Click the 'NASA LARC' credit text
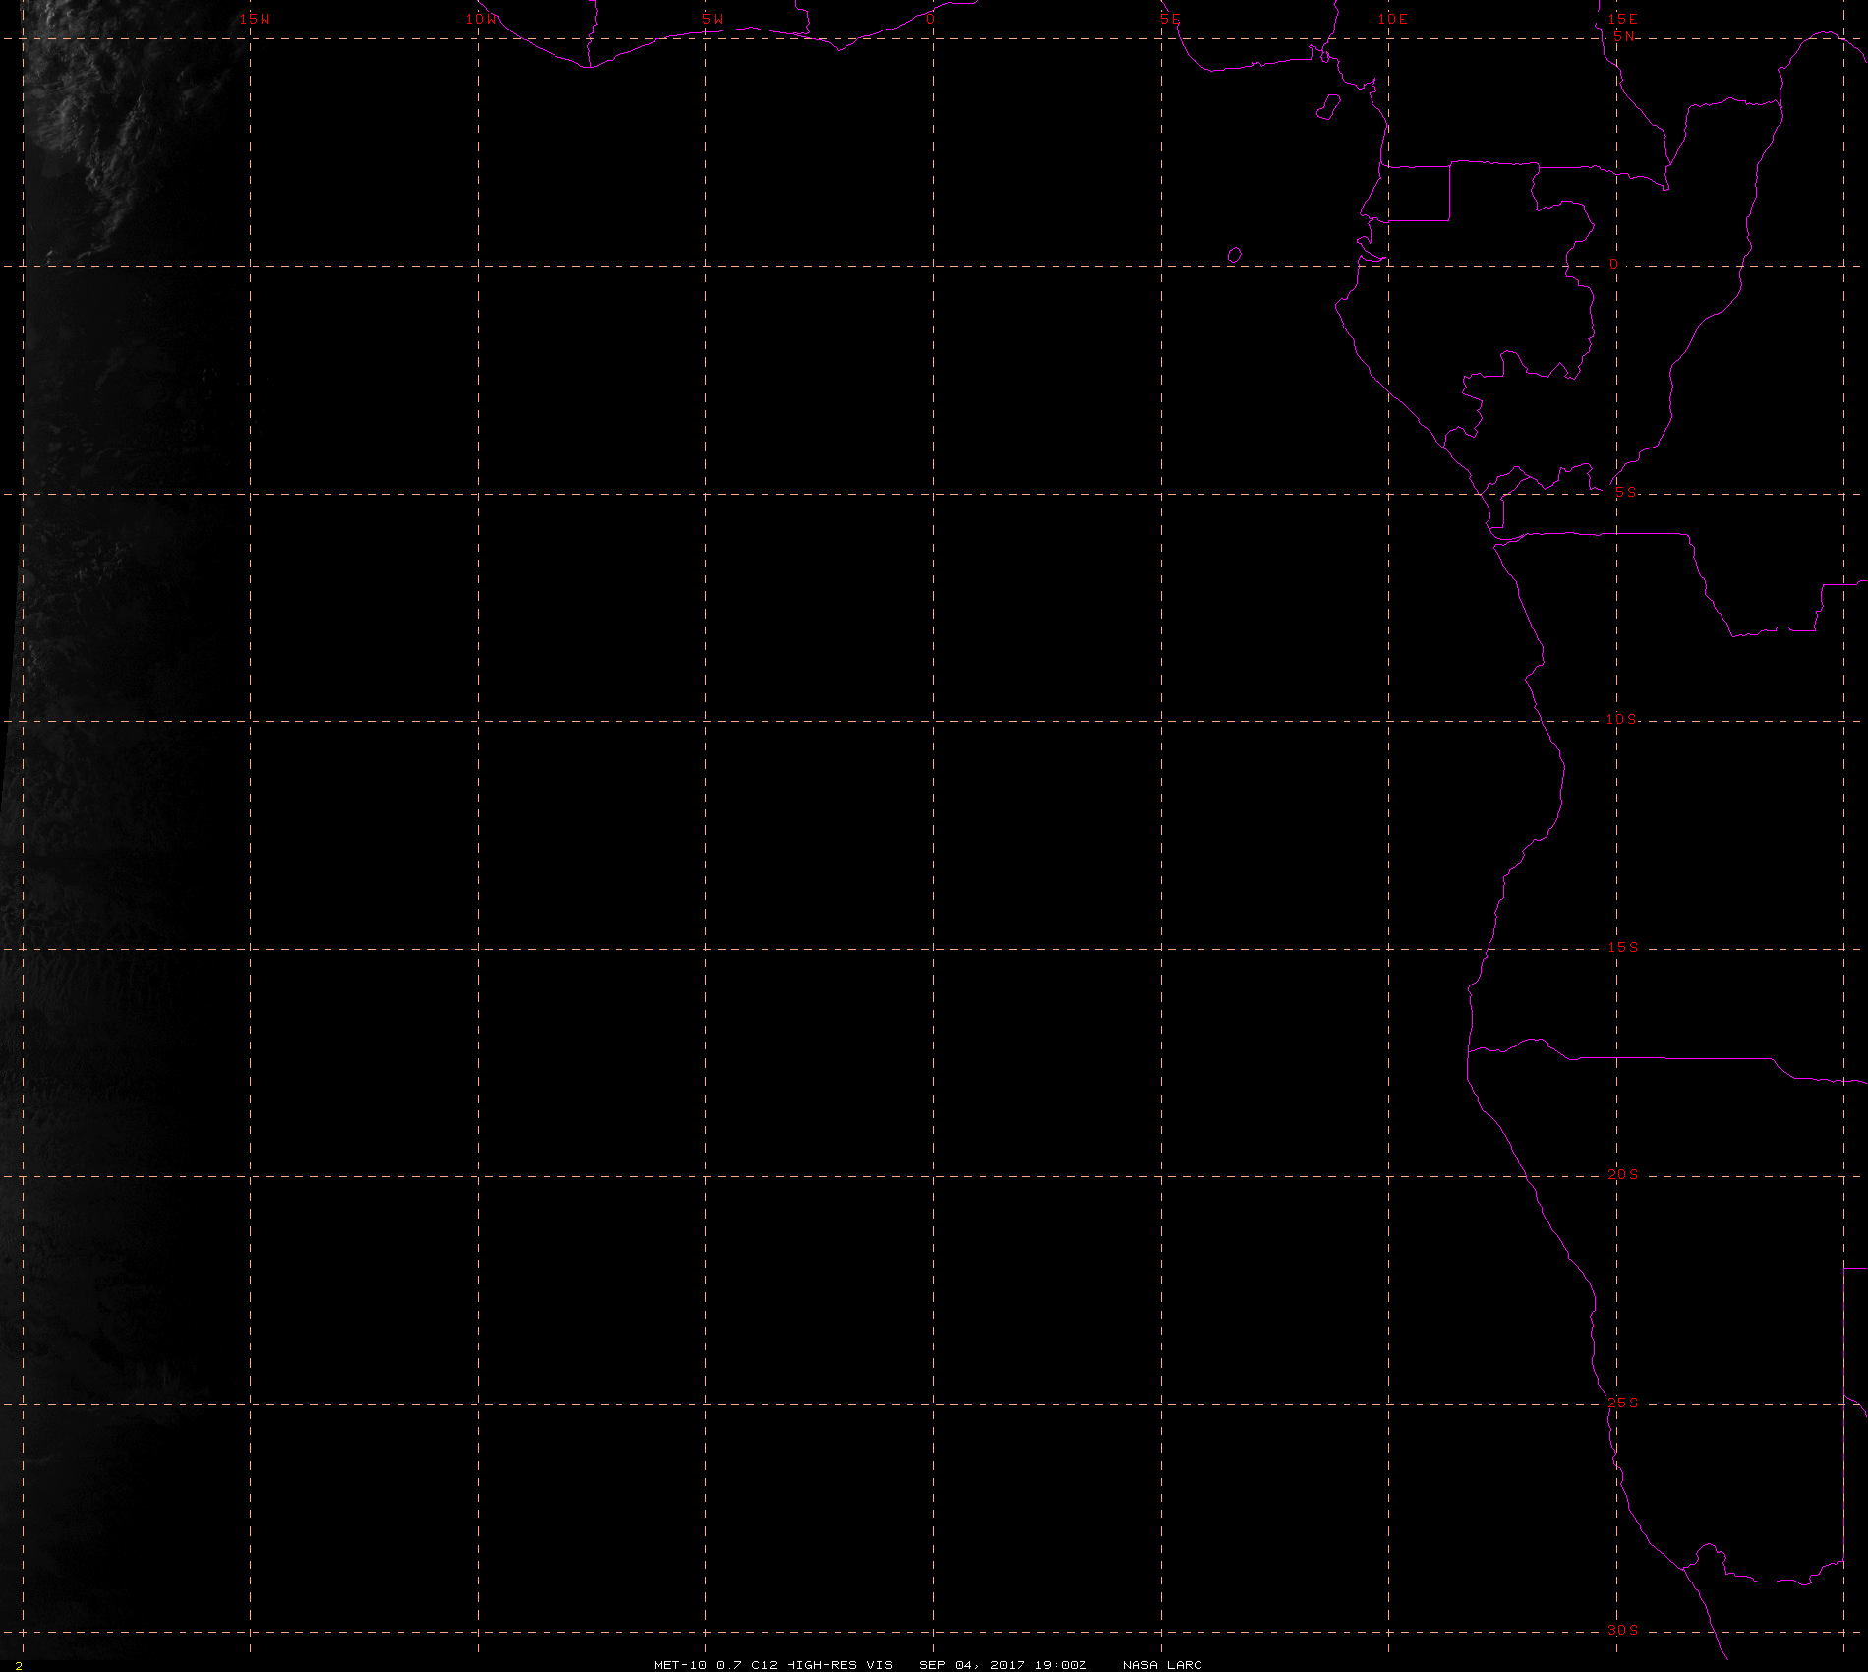 (x=1162, y=1665)
